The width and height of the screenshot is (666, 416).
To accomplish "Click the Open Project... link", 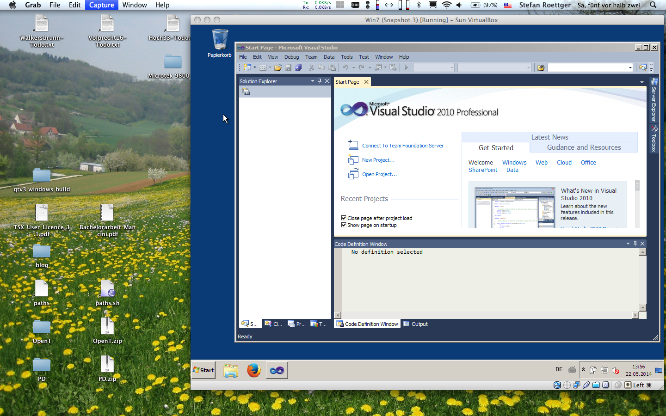I will (379, 174).
